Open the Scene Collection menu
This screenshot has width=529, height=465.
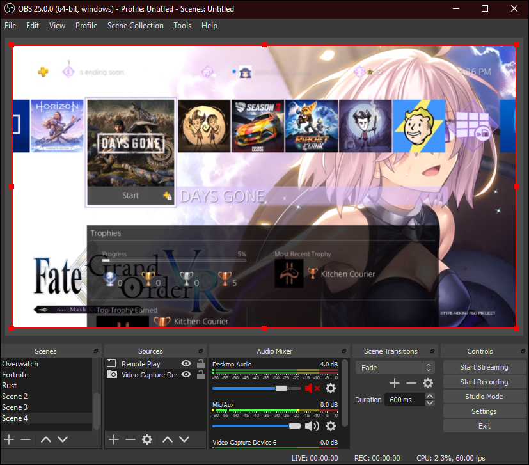pyautogui.click(x=135, y=26)
